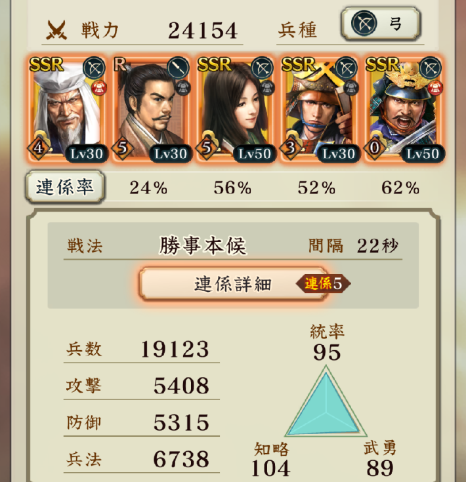Viewport: 466px width, 482px height.
Task: Click the 連係5 badge
Action: point(323,283)
